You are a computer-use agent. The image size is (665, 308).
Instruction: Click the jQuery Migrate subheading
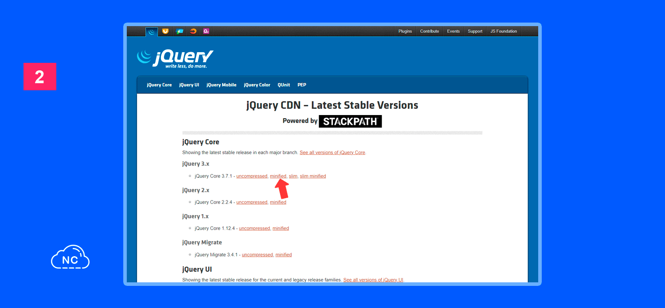[x=202, y=243]
